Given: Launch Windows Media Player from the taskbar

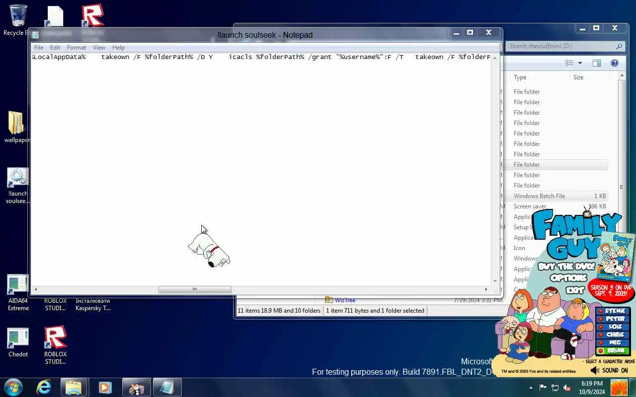Looking at the screenshot, I should pyautogui.click(x=105, y=387).
